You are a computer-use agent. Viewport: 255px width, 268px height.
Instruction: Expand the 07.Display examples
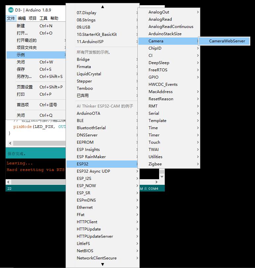102,13
